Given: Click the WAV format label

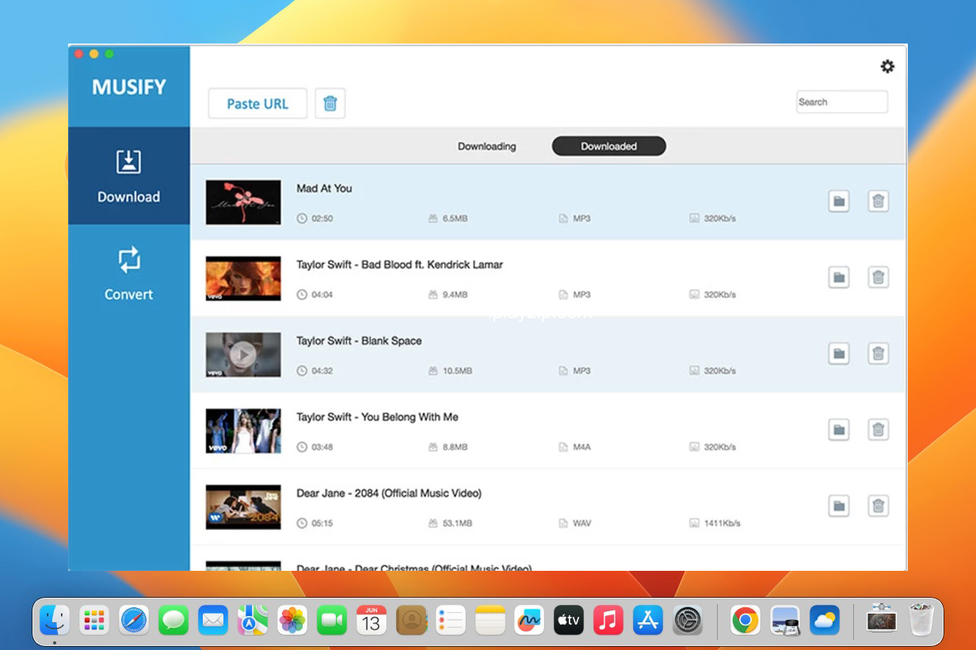Looking at the screenshot, I should click(x=582, y=523).
